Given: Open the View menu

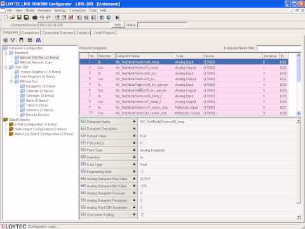Looking at the screenshot, I should (19, 10).
